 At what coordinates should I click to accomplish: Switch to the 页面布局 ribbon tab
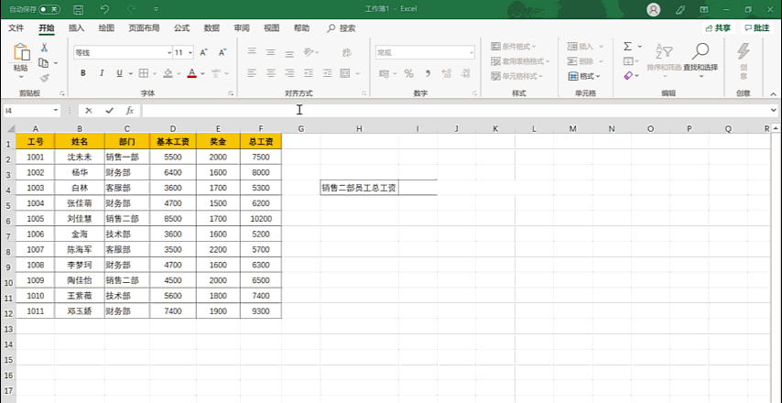tap(144, 27)
